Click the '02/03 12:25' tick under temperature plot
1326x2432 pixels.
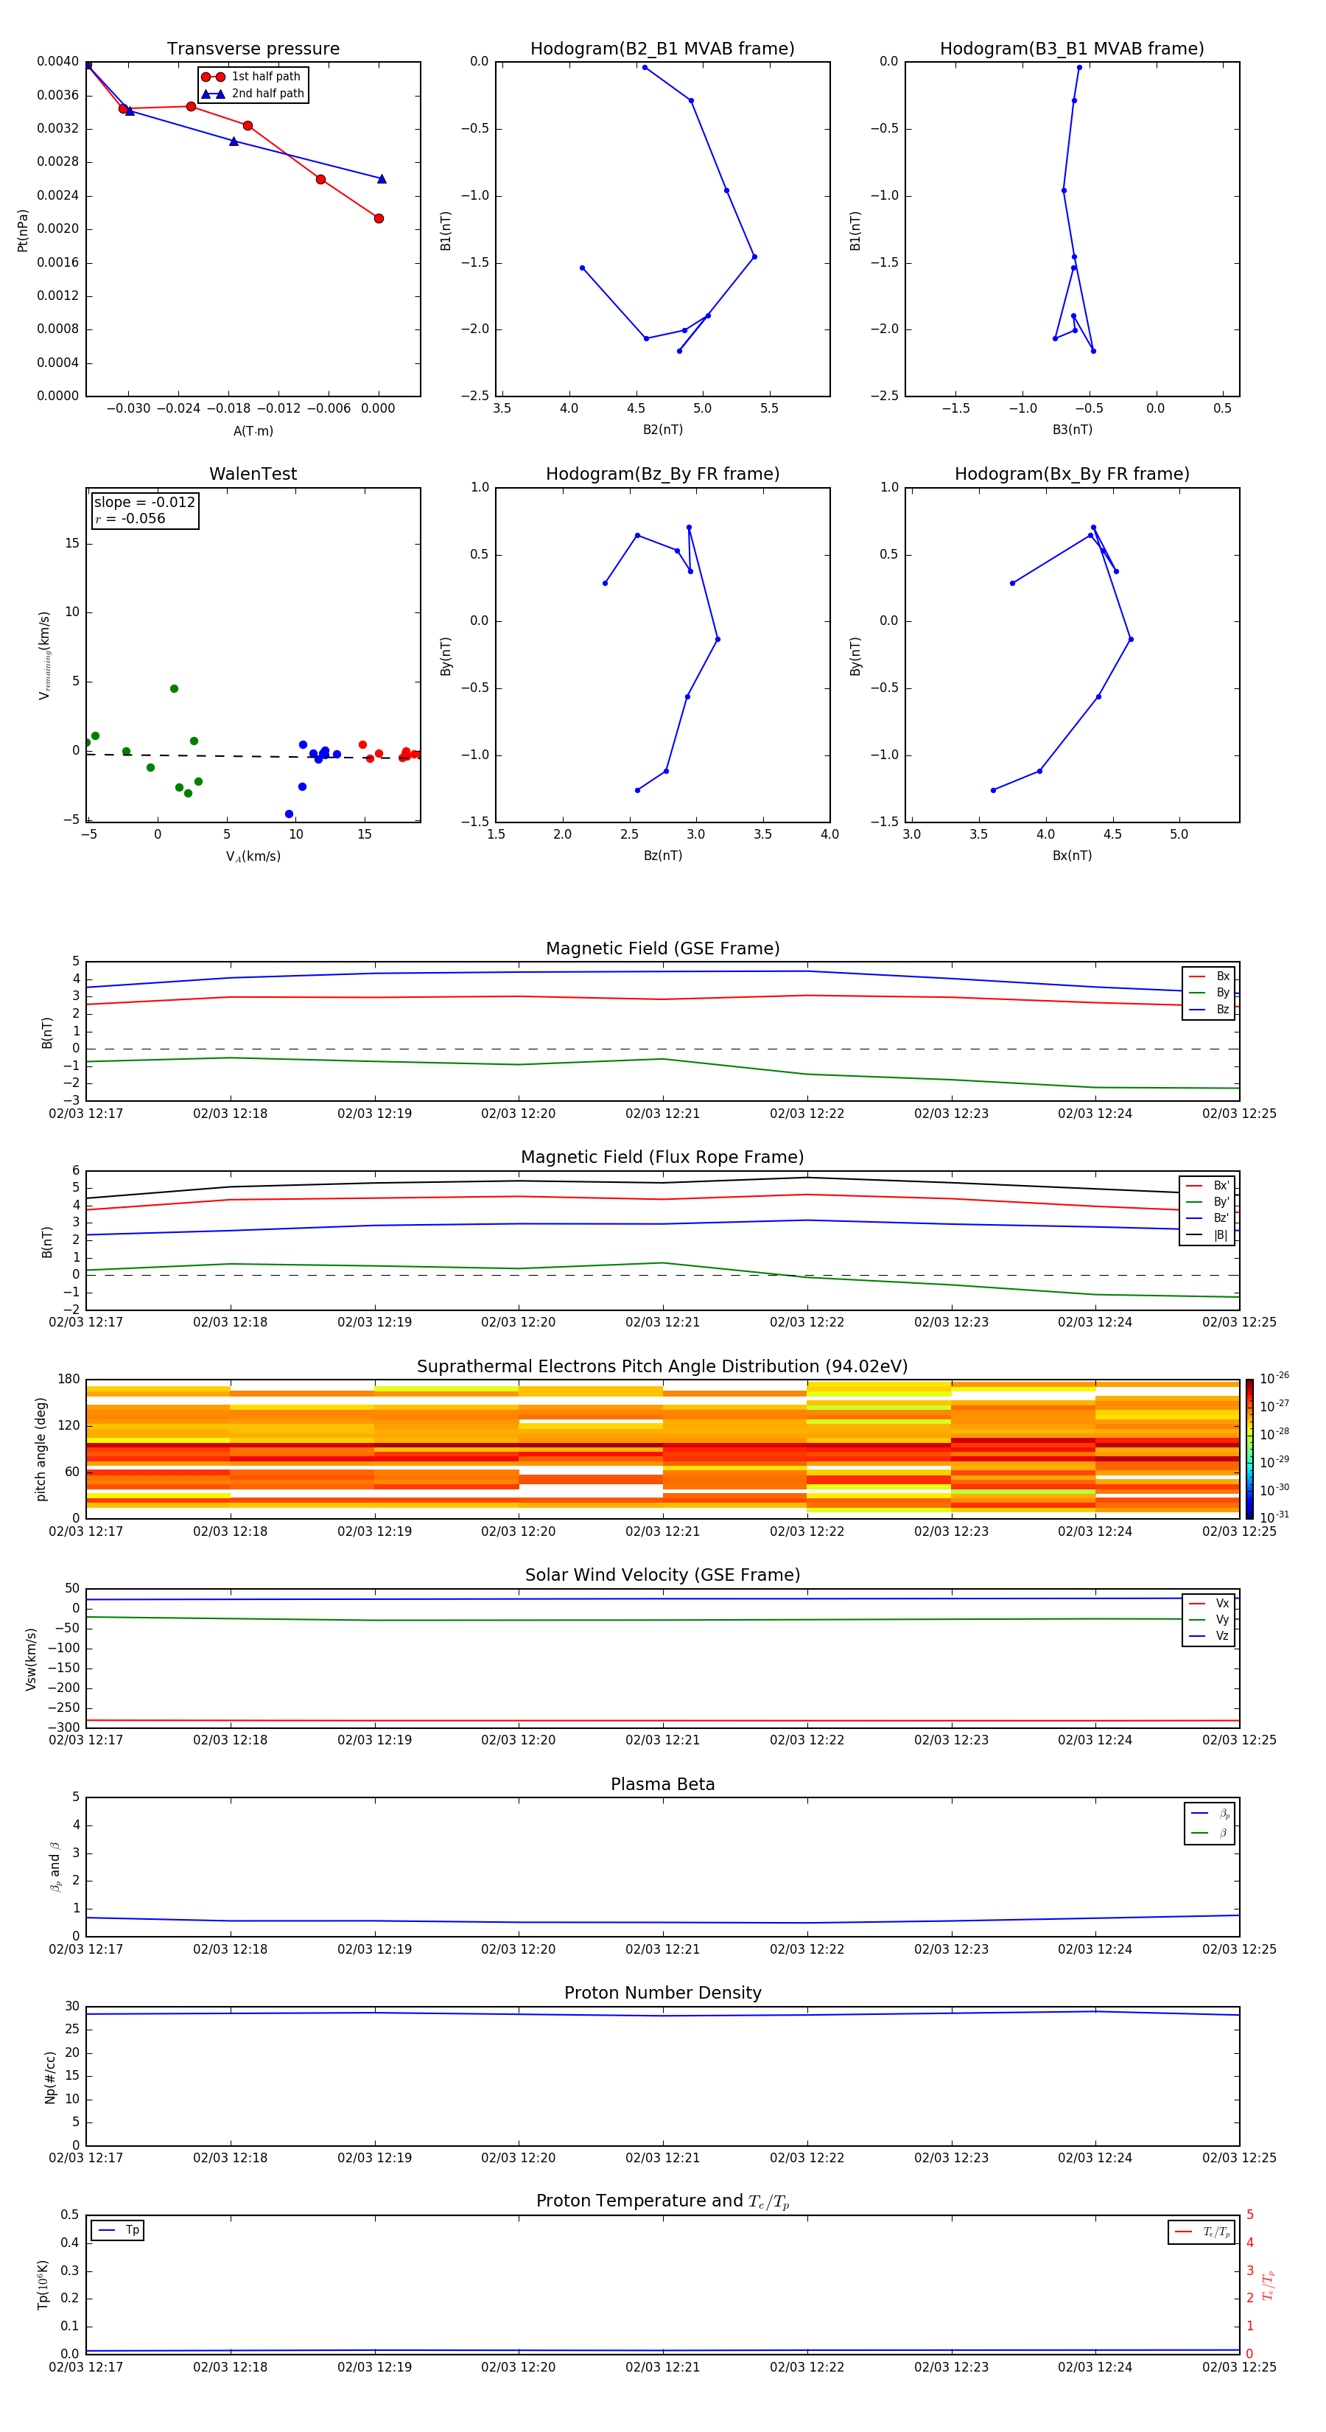[1239, 2368]
